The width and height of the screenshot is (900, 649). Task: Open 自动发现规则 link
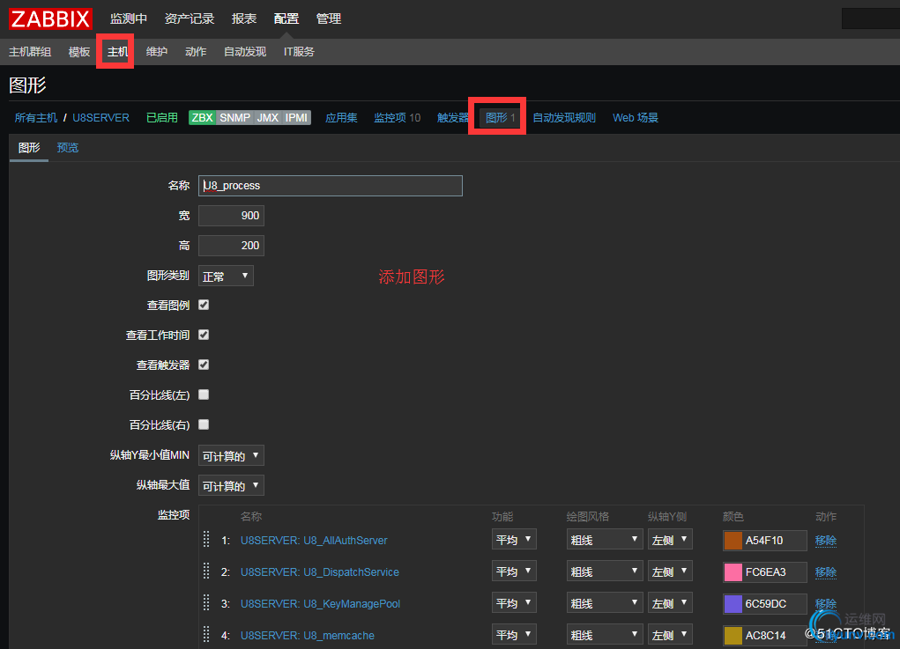564,117
